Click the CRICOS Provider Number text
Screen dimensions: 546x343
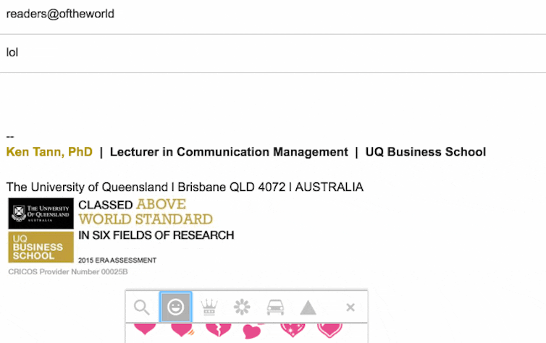[x=68, y=271]
